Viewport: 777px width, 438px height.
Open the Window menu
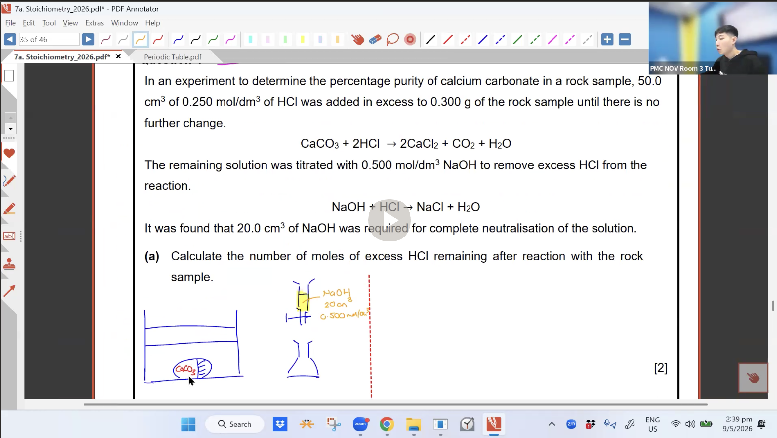[x=124, y=23]
